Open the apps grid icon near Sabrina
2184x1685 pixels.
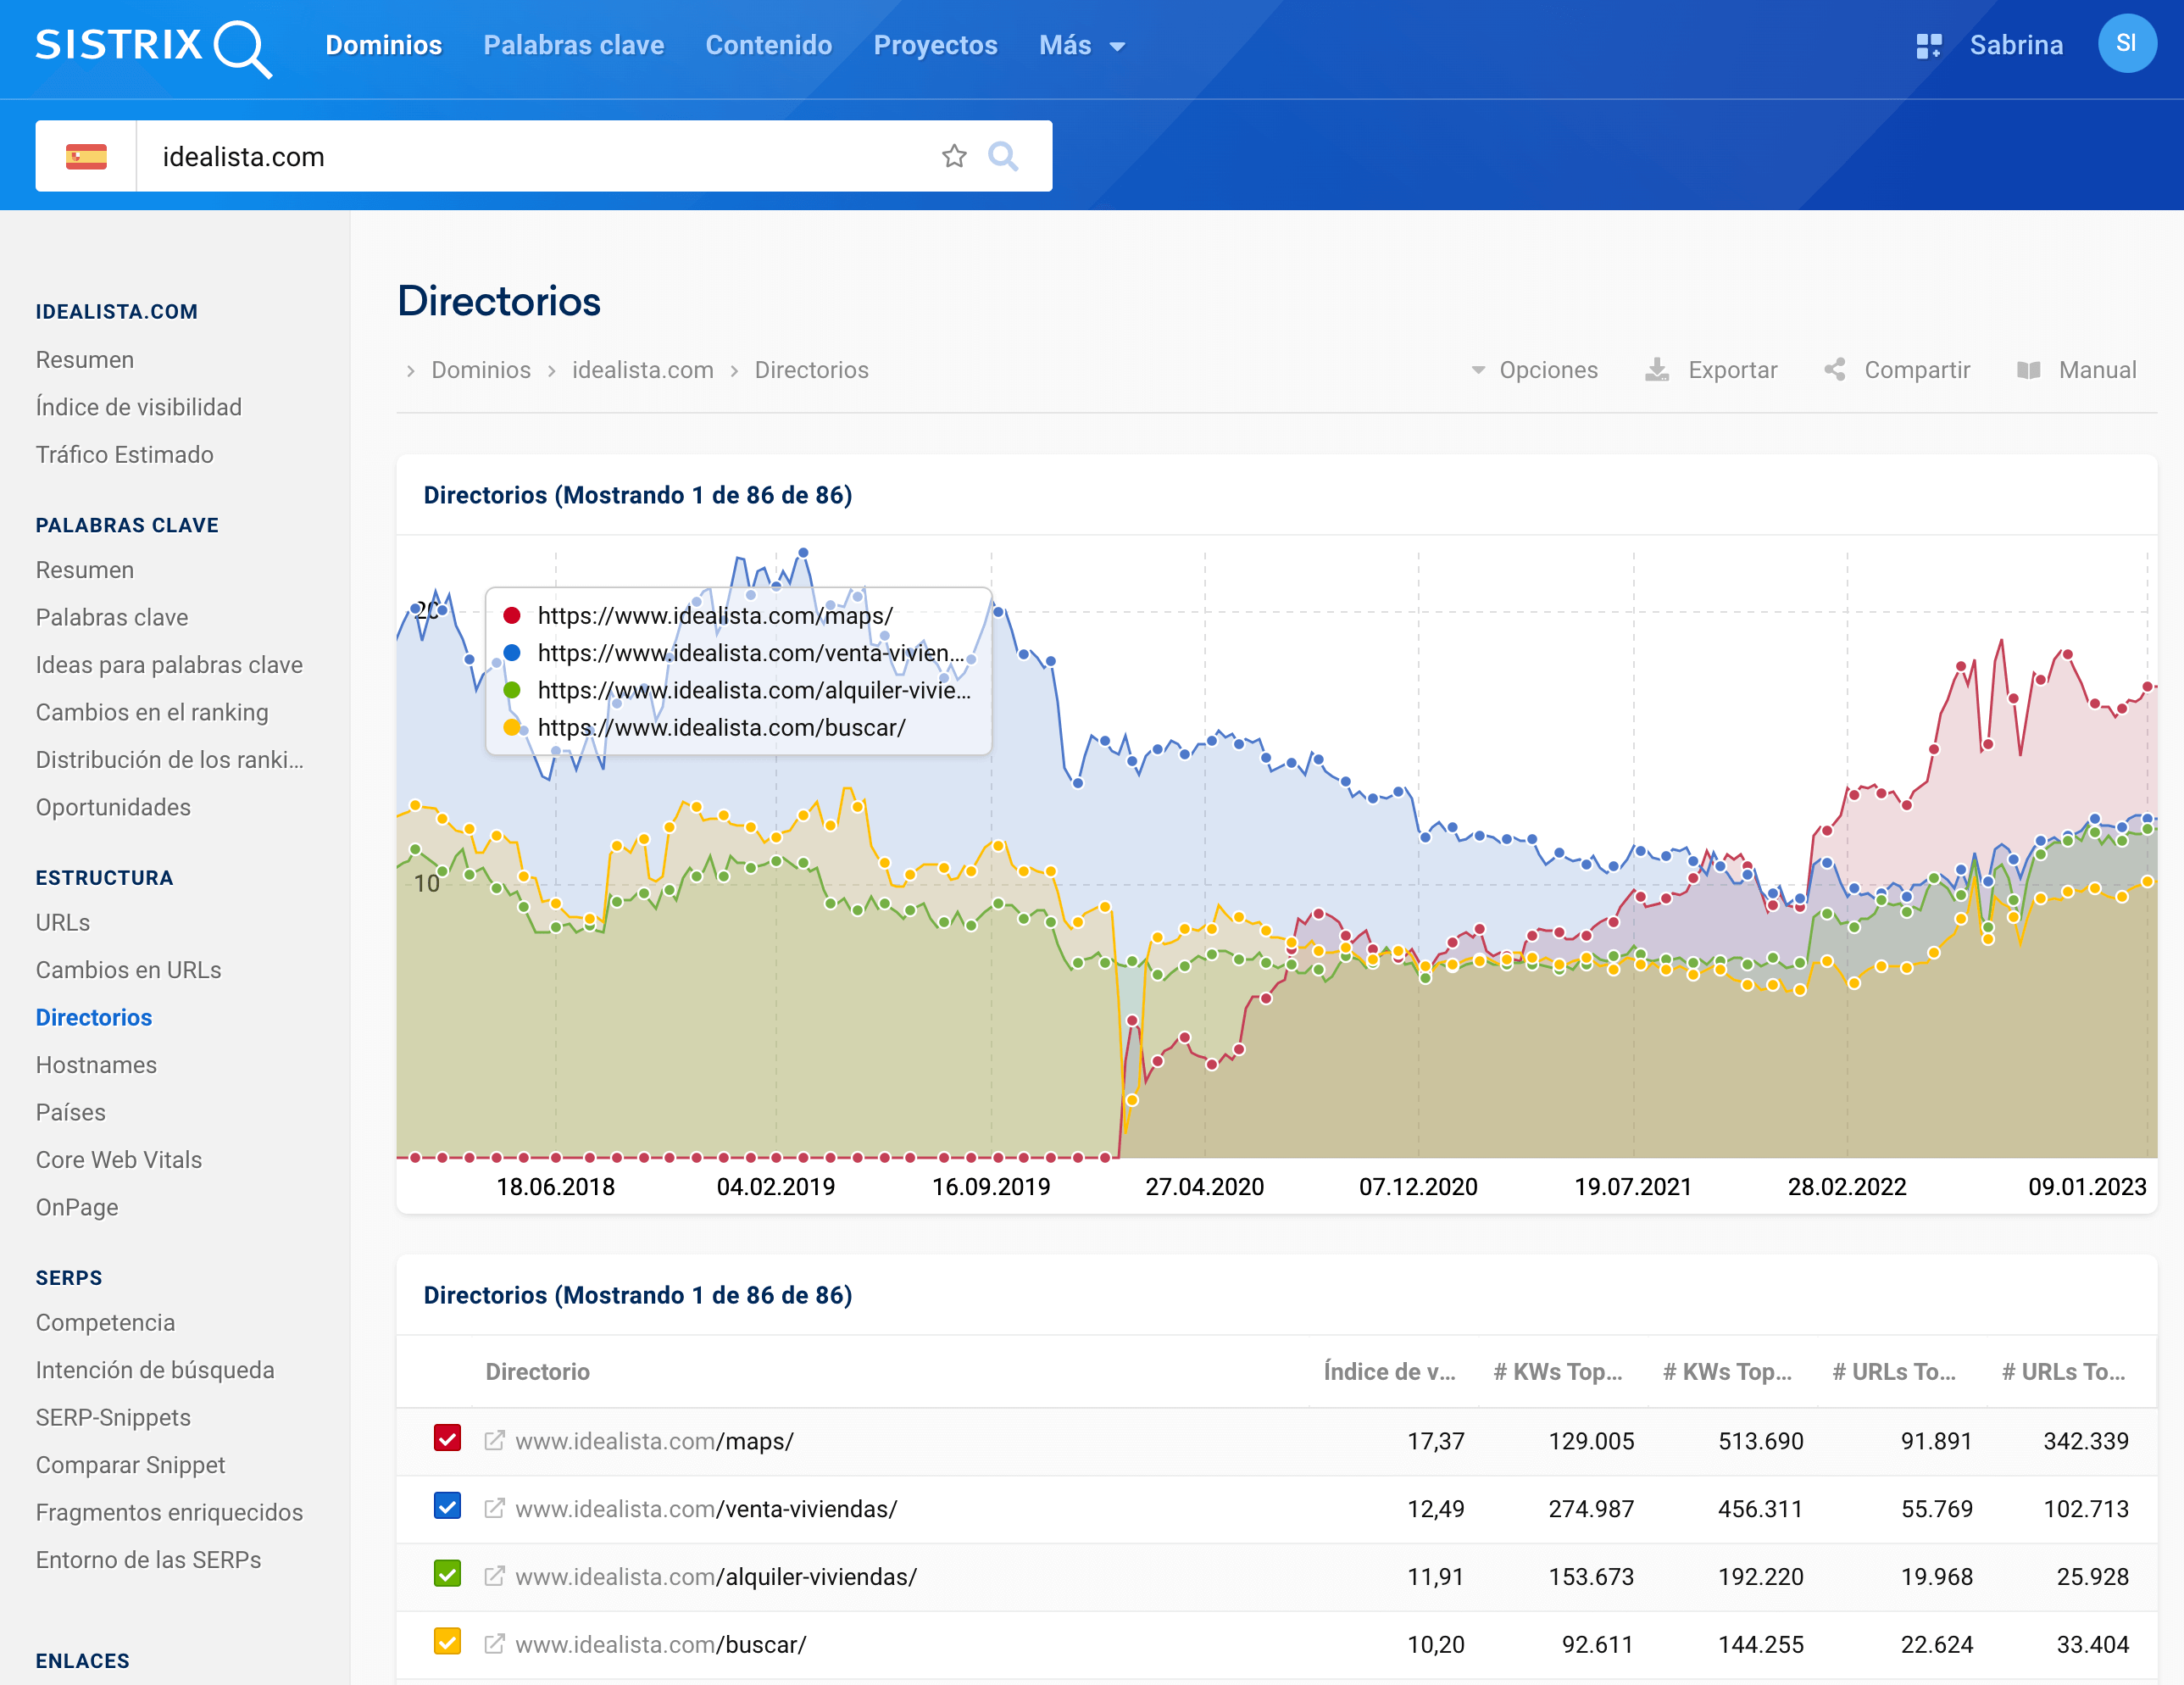pos(1928,46)
